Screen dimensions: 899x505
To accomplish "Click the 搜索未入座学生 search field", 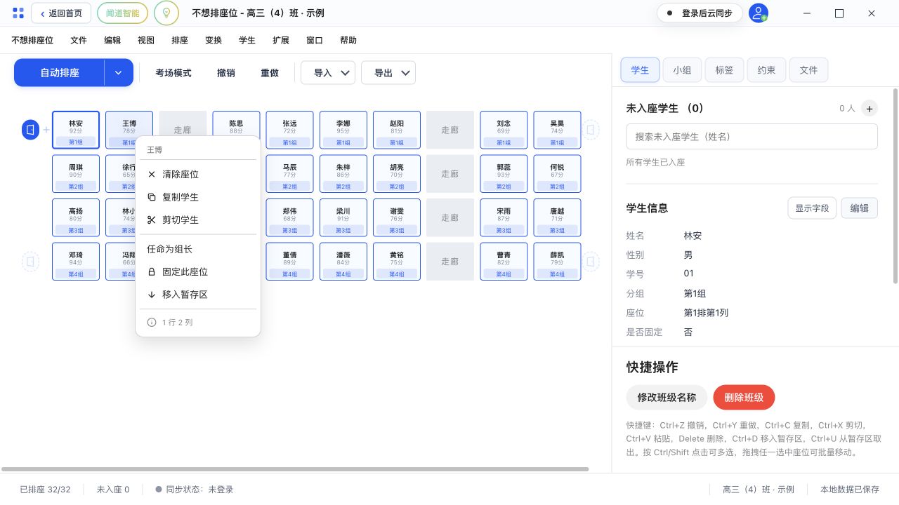I will pos(752,137).
